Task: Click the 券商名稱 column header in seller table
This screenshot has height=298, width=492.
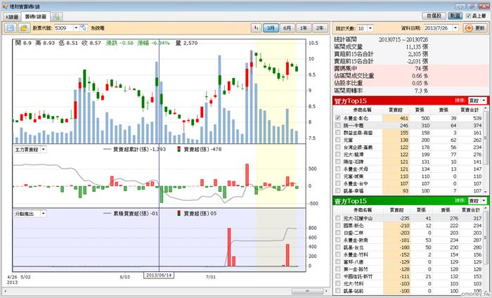Action: (x=363, y=210)
